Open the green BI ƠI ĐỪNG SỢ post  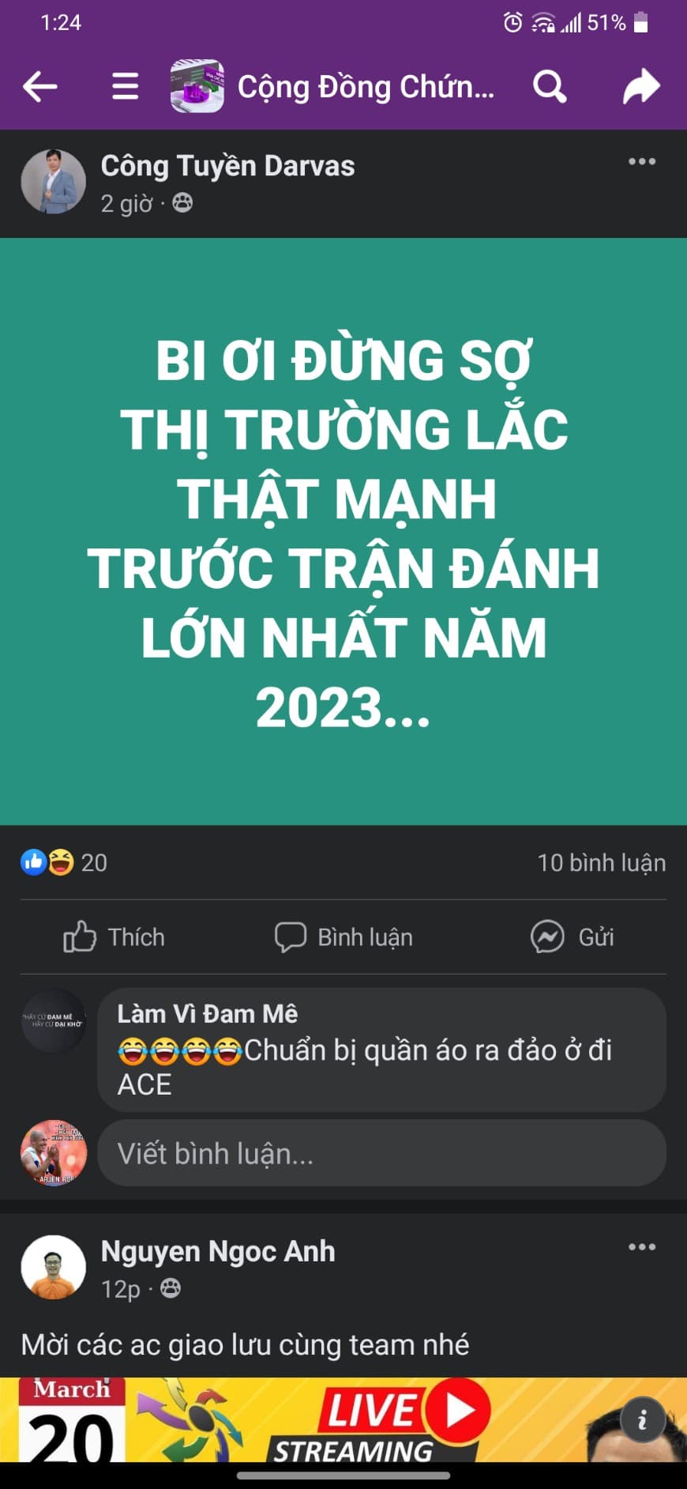343,532
